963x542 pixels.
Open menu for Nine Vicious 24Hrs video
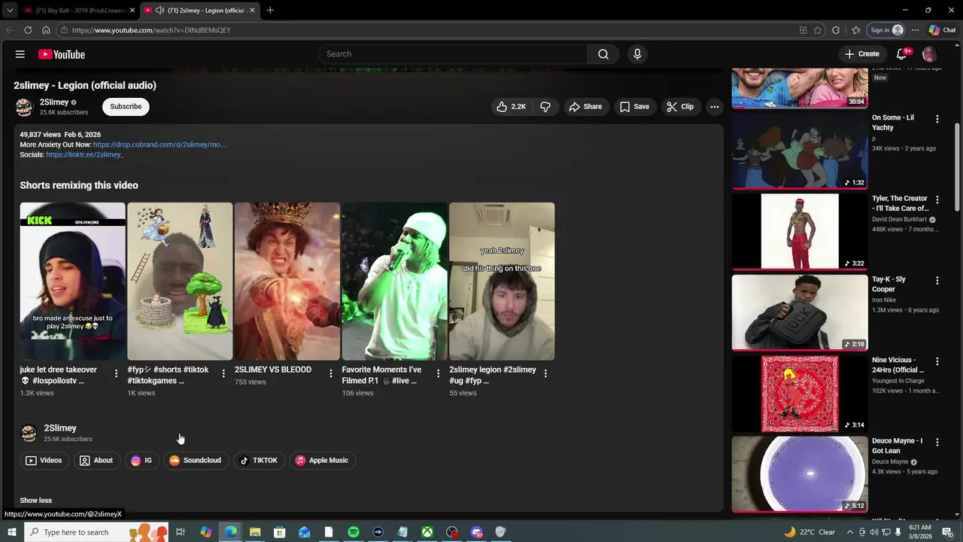937,361
